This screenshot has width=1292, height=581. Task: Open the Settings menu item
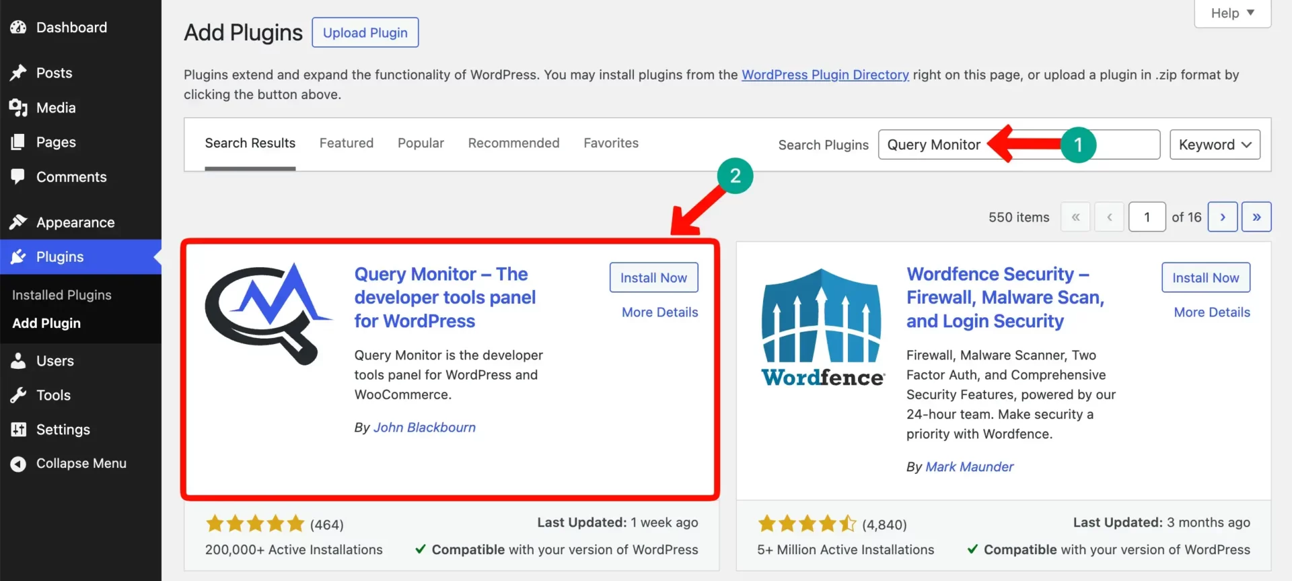tap(63, 430)
